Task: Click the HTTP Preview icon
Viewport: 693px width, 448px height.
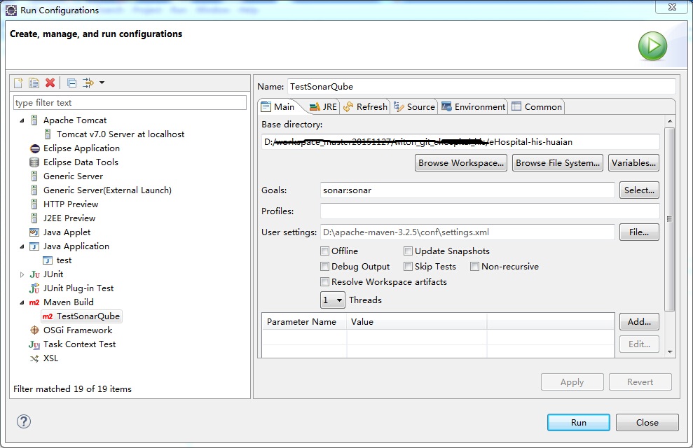Action: point(34,204)
